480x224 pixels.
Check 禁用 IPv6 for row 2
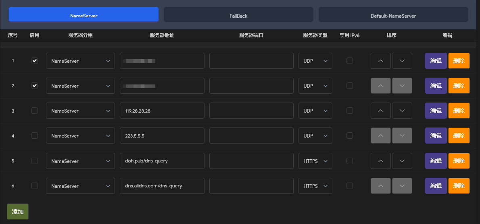click(350, 86)
